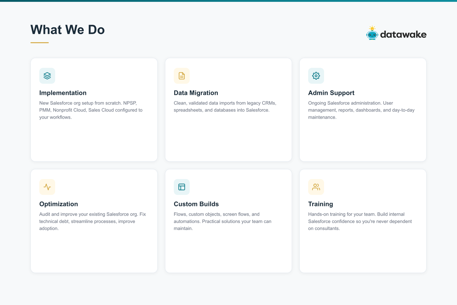
Task: Select the Admin Support gear icon
Action: 316,76
